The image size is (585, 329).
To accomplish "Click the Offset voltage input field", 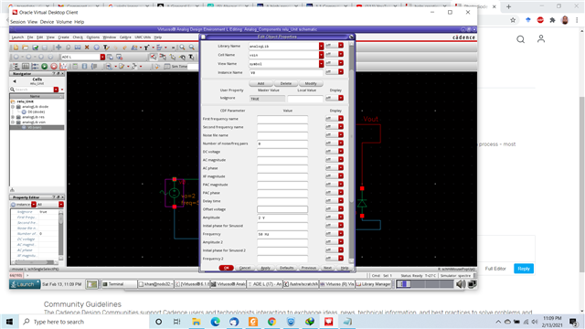I will (282, 209).
